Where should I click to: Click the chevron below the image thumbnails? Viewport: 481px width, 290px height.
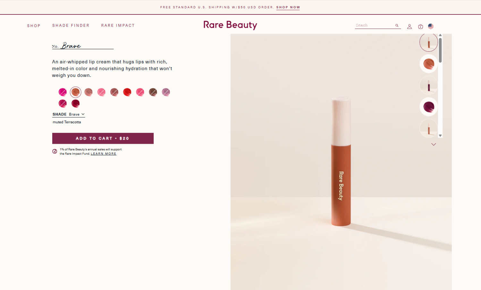434,144
